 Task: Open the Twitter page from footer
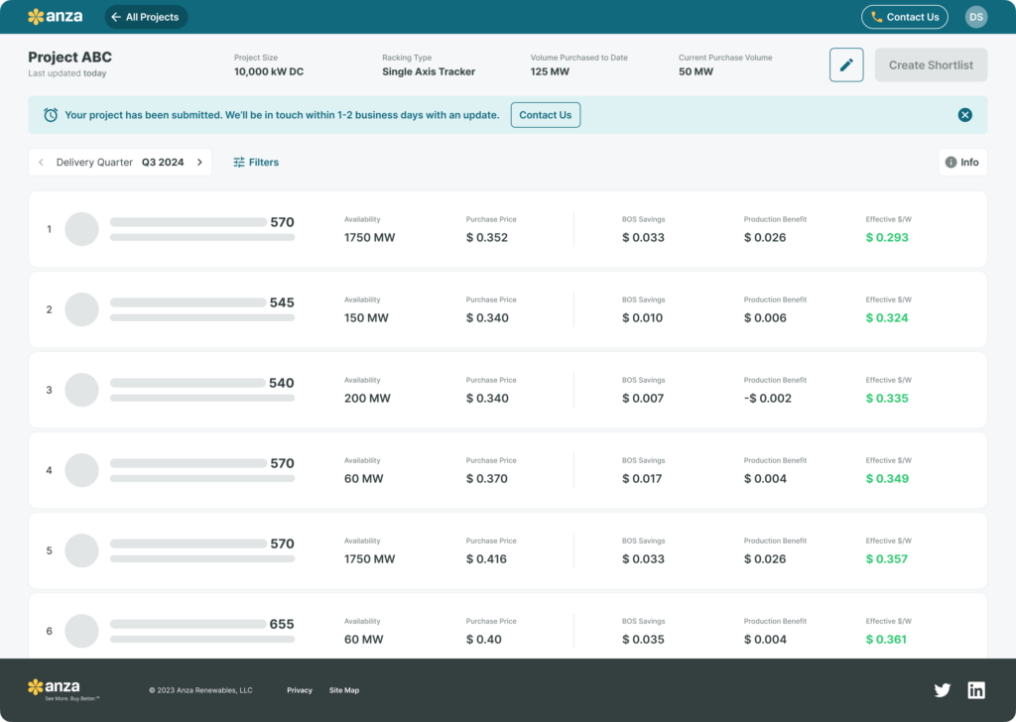click(942, 690)
